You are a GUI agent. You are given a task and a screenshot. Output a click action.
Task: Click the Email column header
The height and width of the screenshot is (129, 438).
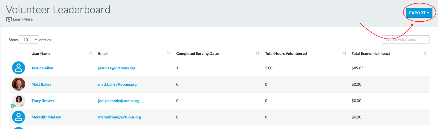(103, 54)
